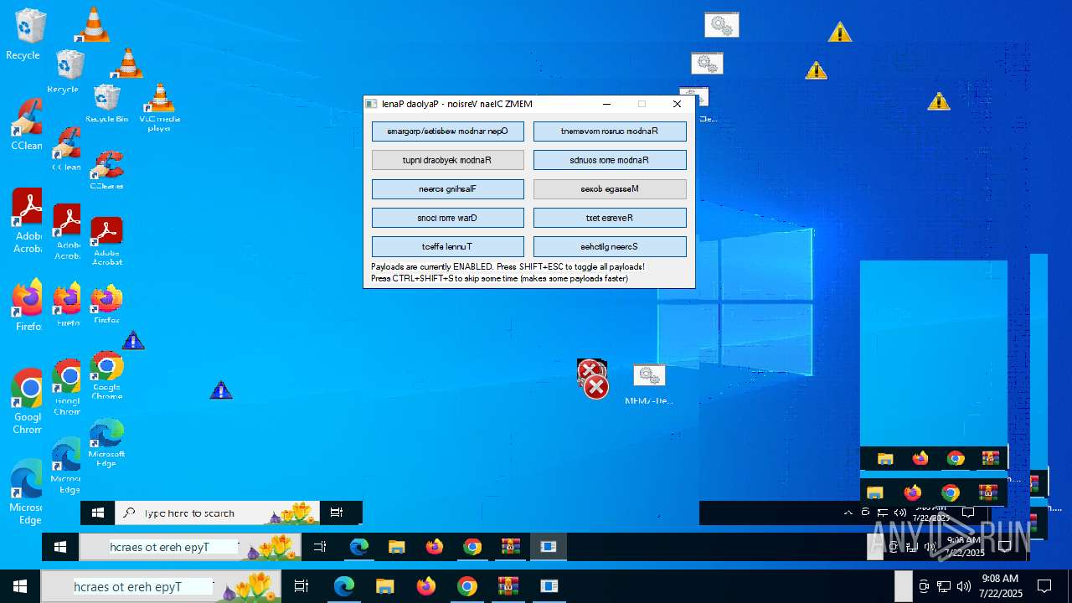Click the search box on middle tunnel-copy taskbar
Screen dimensions: 1072x603
[x=190, y=547]
